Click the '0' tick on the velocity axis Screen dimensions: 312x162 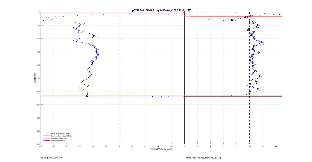pos(184,146)
